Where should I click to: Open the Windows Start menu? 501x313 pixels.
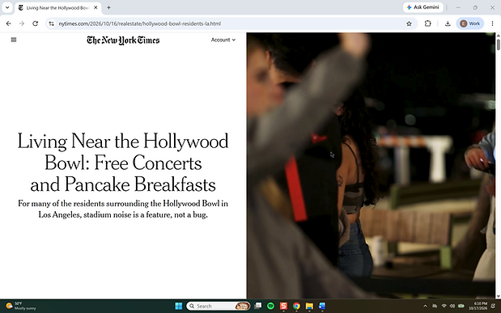coord(179,306)
